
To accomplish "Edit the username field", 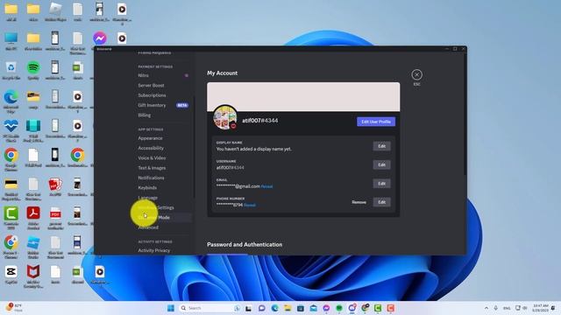I will click(x=382, y=164).
